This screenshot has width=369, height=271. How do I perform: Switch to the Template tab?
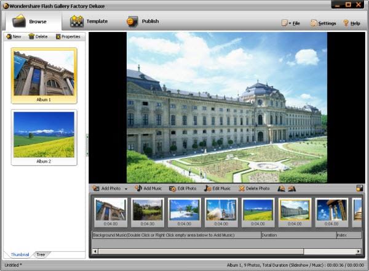click(89, 22)
